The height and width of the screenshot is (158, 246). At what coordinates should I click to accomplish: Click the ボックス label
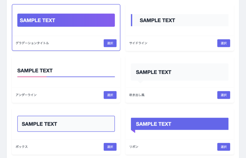(22, 147)
